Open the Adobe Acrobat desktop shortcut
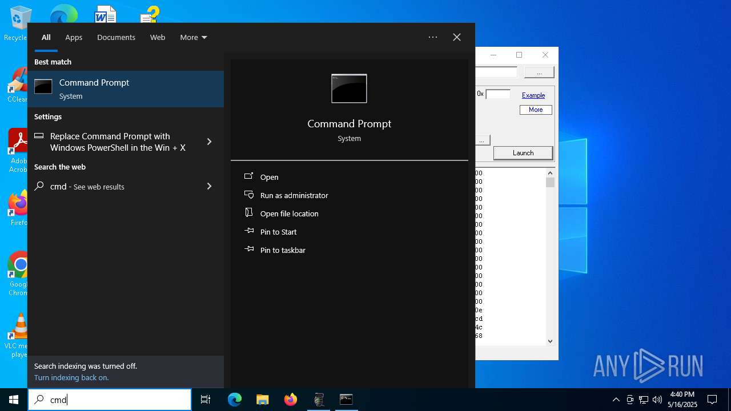 coord(18,151)
